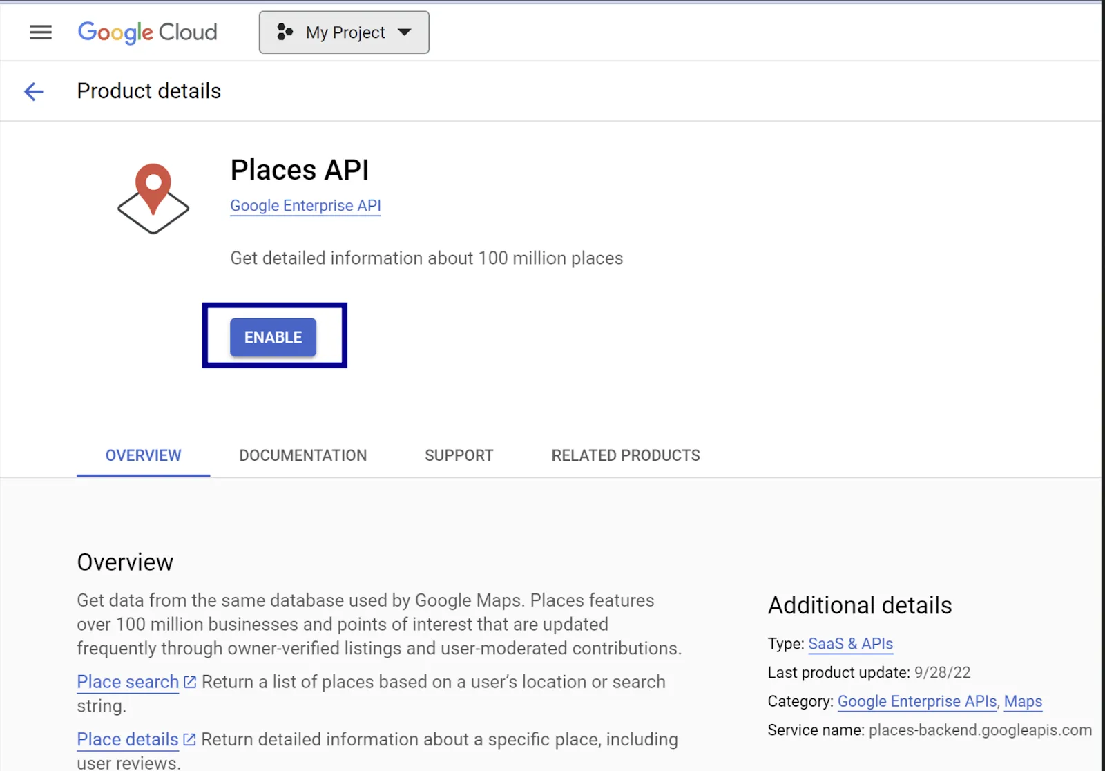The height and width of the screenshot is (771, 1105).
Task: Switch to the Overview tab
Action: click(x=143, y=455)
